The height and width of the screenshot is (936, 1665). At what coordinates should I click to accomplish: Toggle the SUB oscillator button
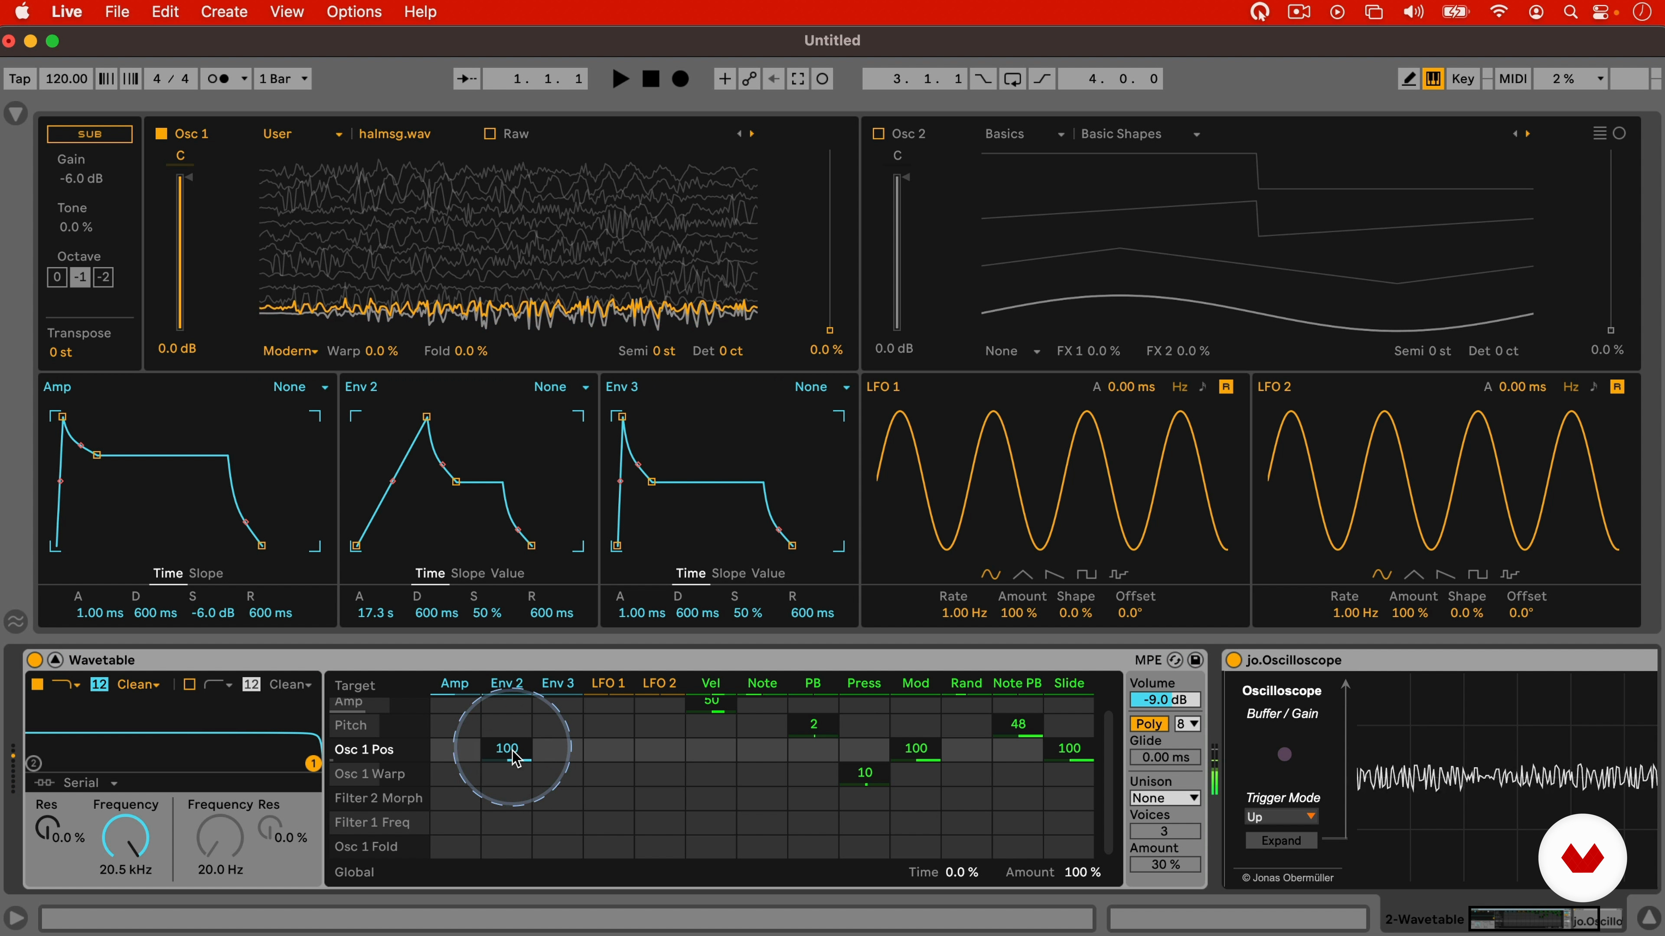90,134
